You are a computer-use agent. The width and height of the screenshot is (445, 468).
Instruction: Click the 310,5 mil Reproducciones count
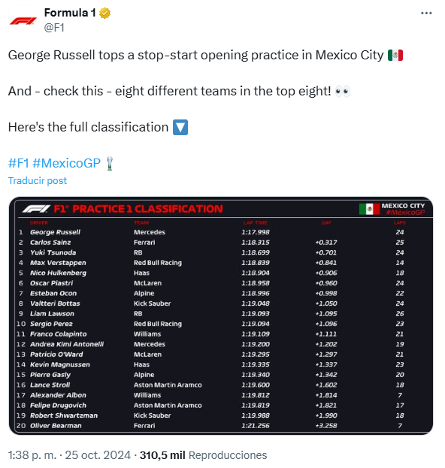204,455
